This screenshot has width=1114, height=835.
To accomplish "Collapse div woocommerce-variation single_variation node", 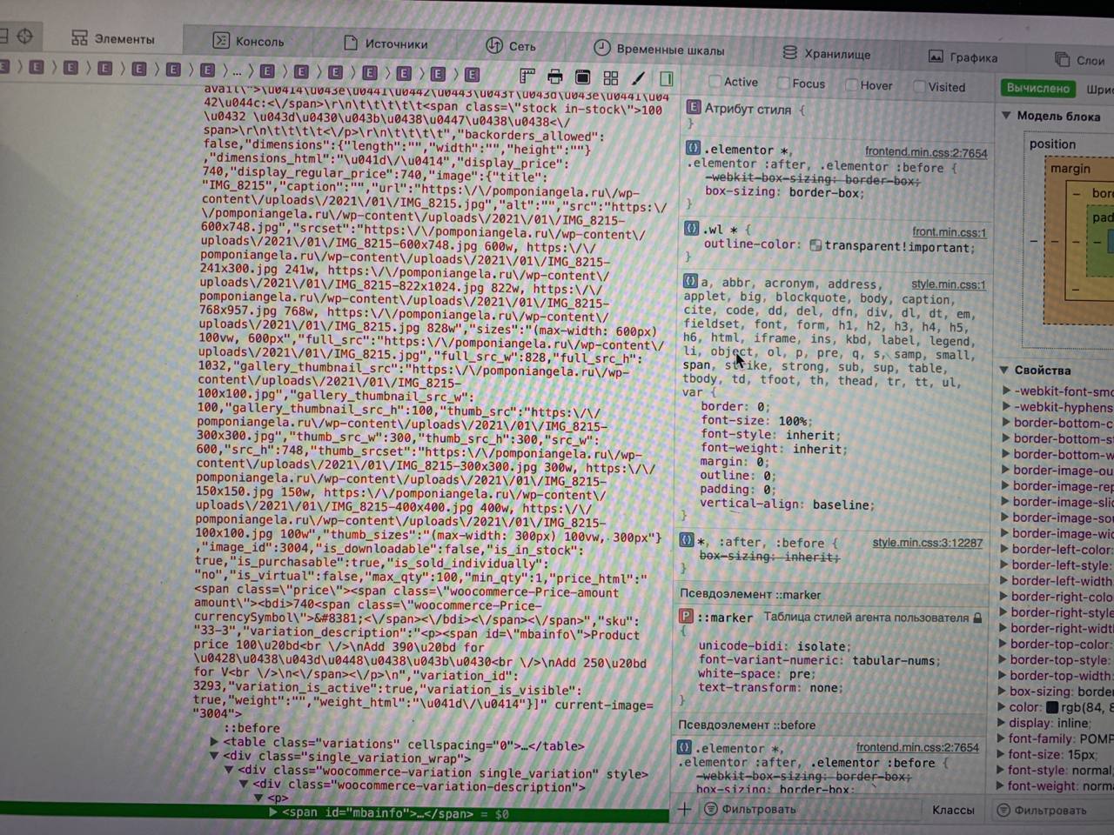I will 229,771.
